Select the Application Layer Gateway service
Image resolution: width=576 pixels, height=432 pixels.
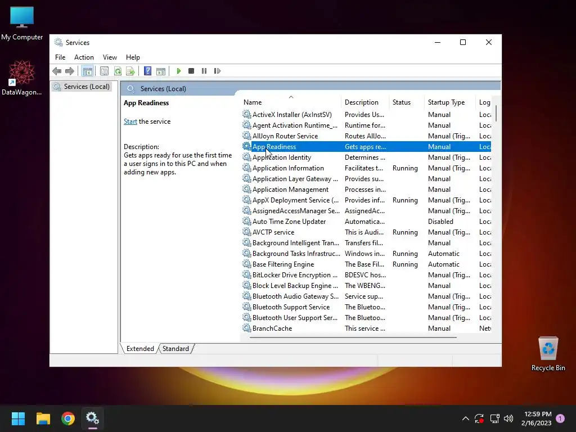coord(366,178)
